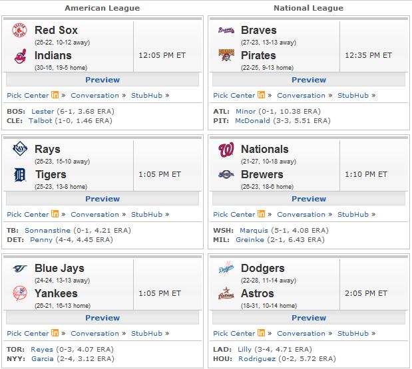Screen dimensions: 412x369
Task: Click the Pirates team logo
Action: click(x=226, y=55)
